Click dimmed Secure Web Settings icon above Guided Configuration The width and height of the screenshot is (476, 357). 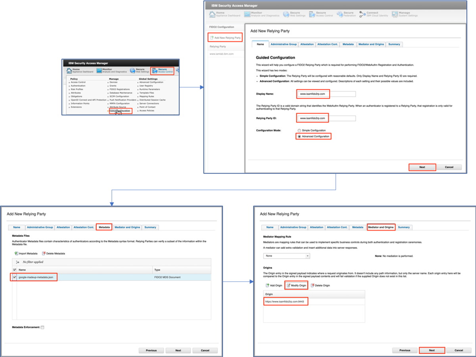[x=286, y=14]
